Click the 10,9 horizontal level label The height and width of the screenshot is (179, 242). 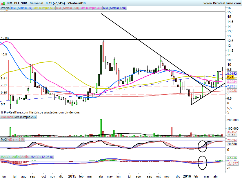(x=4, y=55)
